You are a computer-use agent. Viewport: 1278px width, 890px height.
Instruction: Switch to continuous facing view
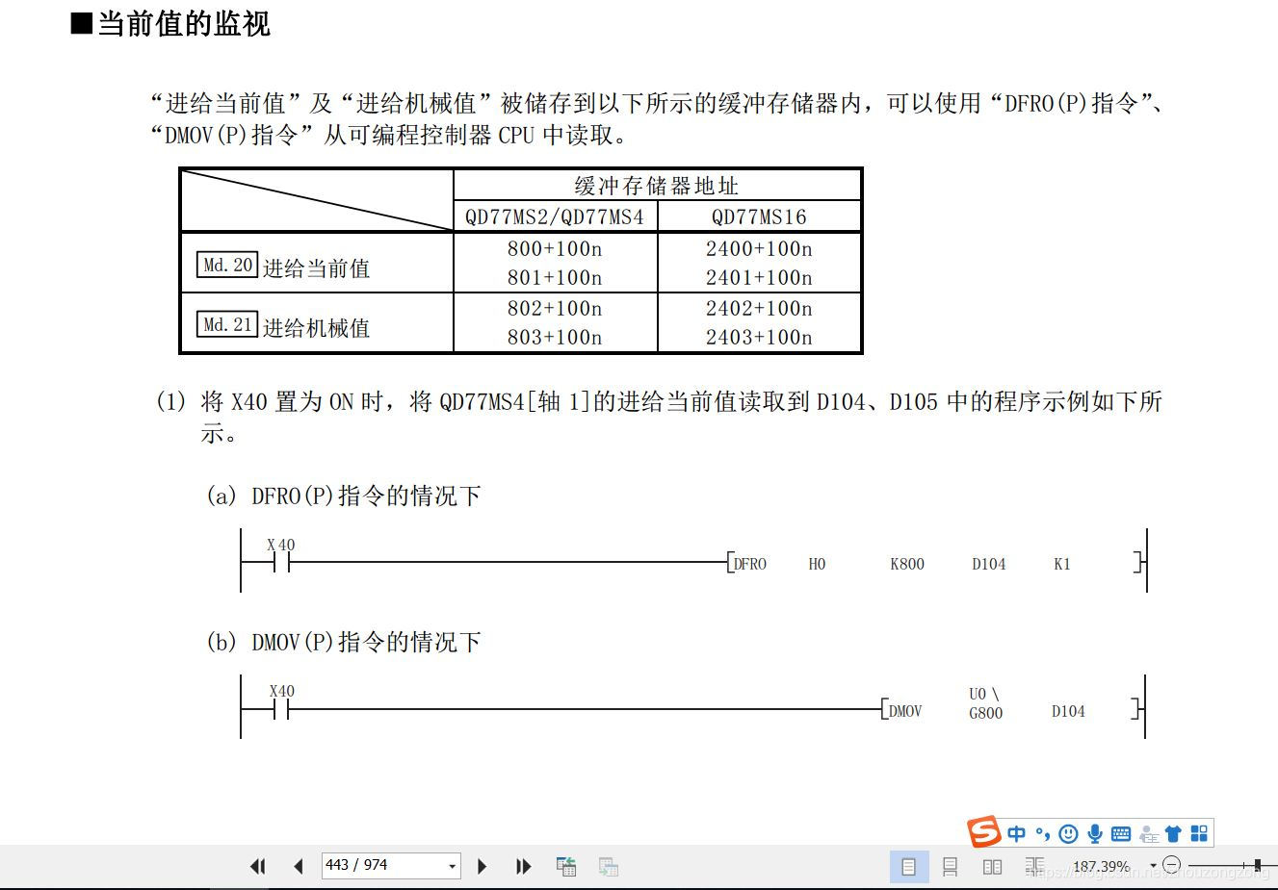1035,866
